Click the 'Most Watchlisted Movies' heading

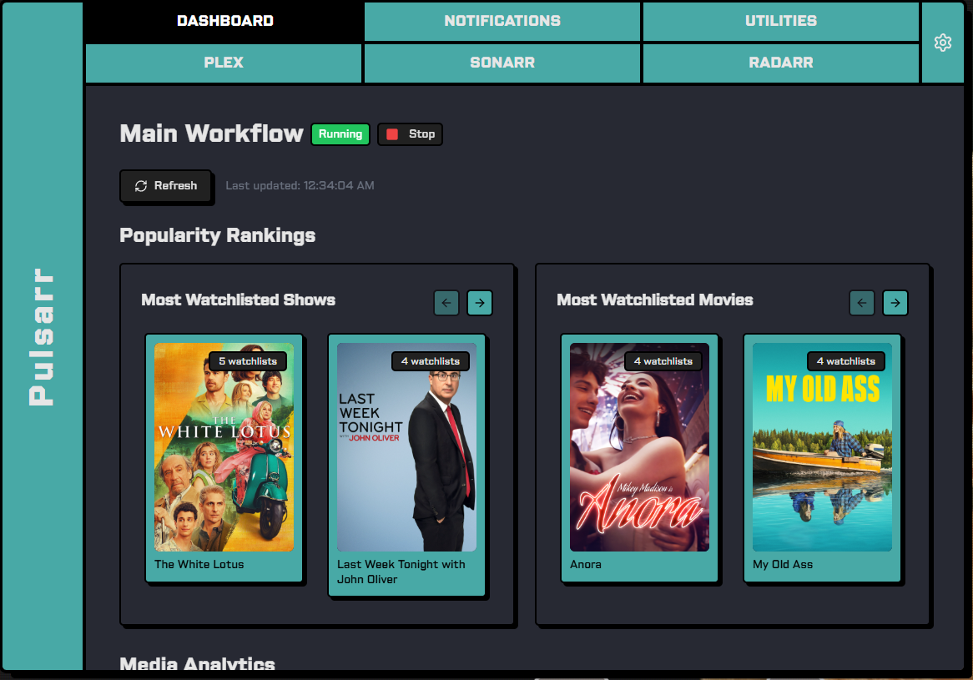(655, 300)
